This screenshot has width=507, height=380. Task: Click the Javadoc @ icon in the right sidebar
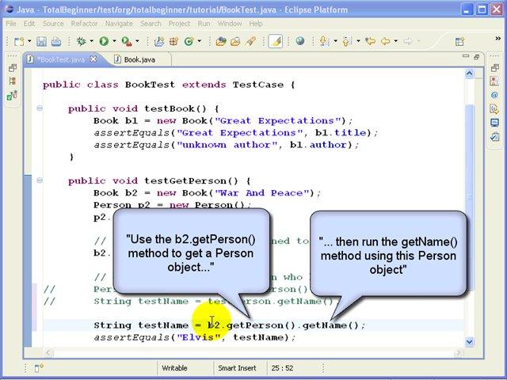click(x=494, y=95)
